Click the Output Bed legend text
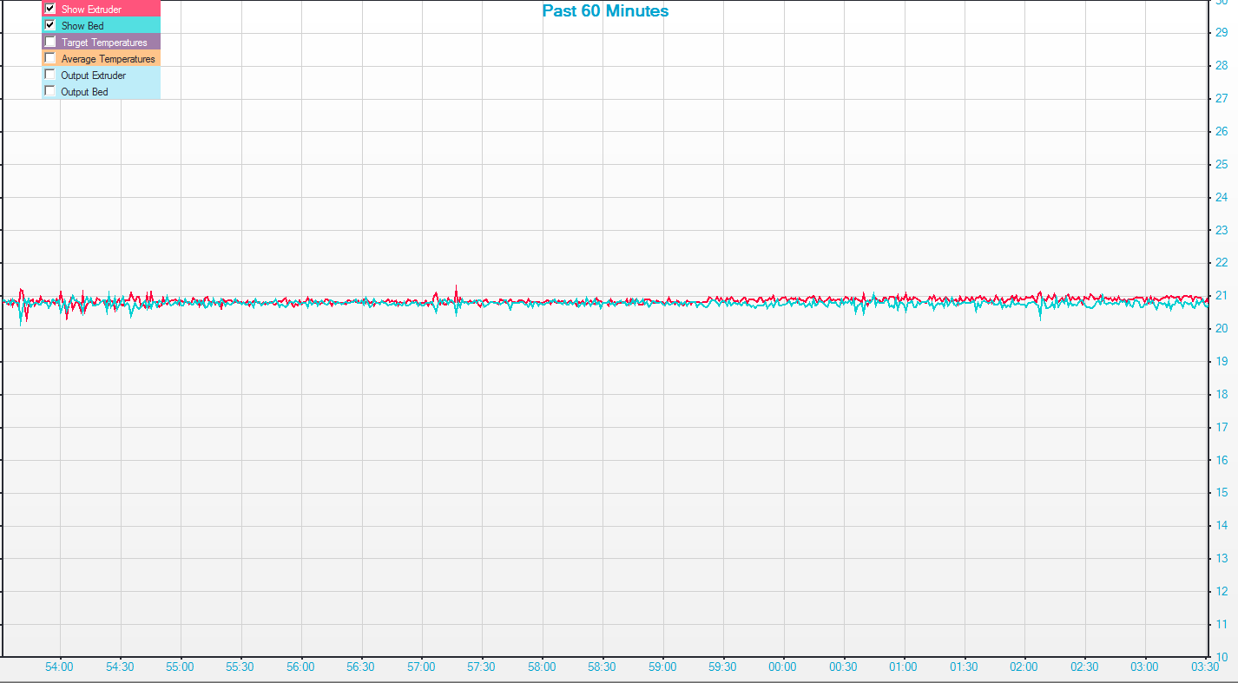Screen dimensions: 1238x683 (84, 92)
